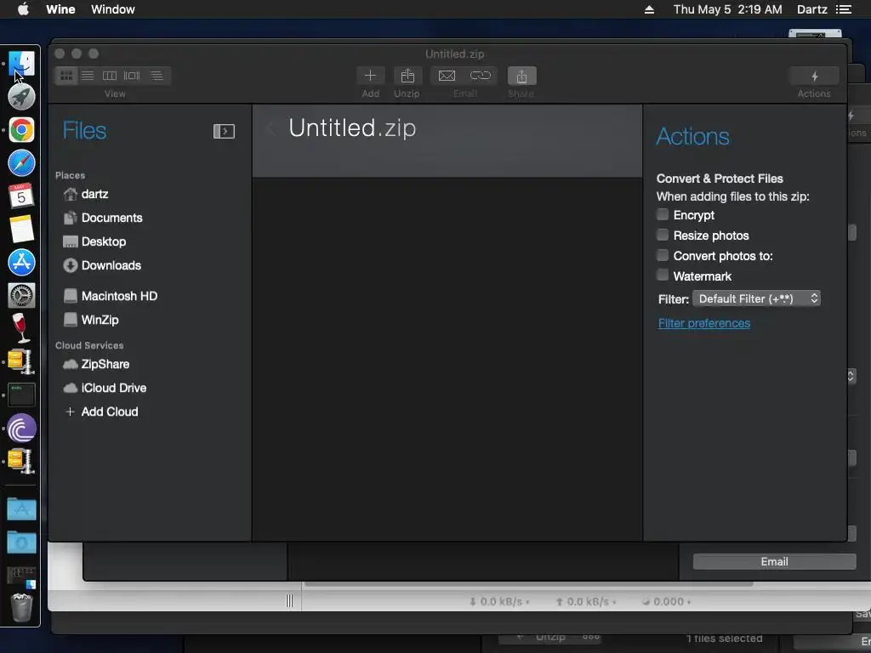871x653 pixels.
Task: Open the Downloads place
Action: (102, 265)
